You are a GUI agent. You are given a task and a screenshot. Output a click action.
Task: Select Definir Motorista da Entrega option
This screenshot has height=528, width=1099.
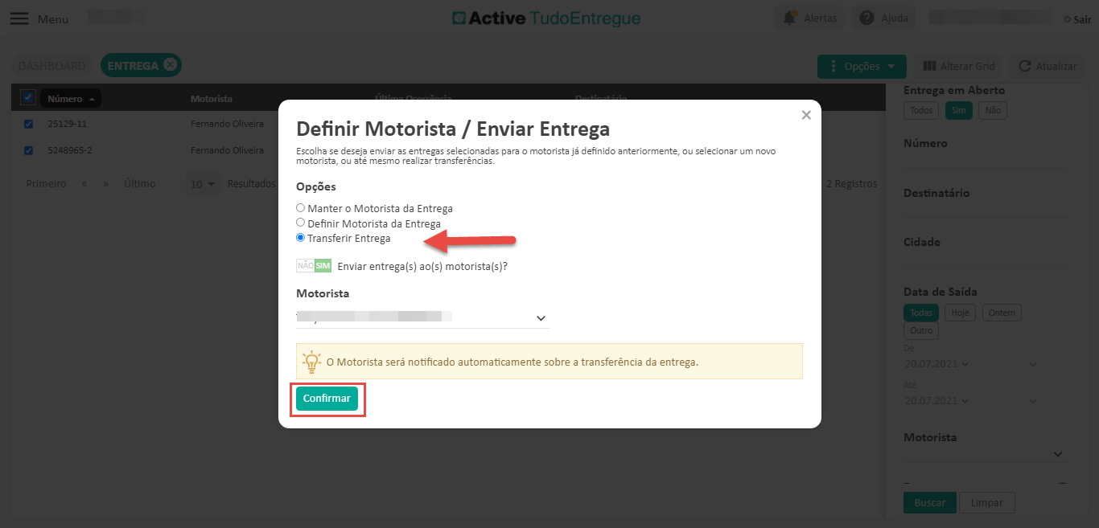click(301, 223)
